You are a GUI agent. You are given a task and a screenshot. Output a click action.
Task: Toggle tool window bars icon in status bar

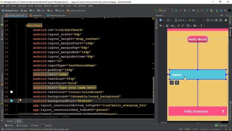pos(3,130)
